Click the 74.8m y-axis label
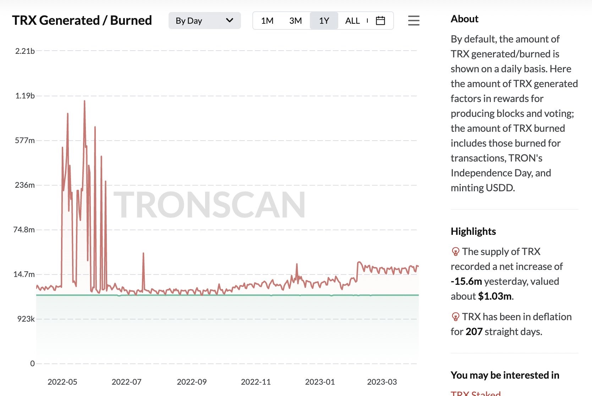This screenshot has height=396, width=592. point(24,230)
